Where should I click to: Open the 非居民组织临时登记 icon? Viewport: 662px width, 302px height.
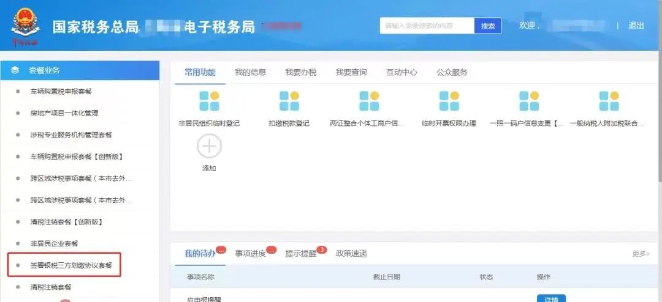point(209,101)
